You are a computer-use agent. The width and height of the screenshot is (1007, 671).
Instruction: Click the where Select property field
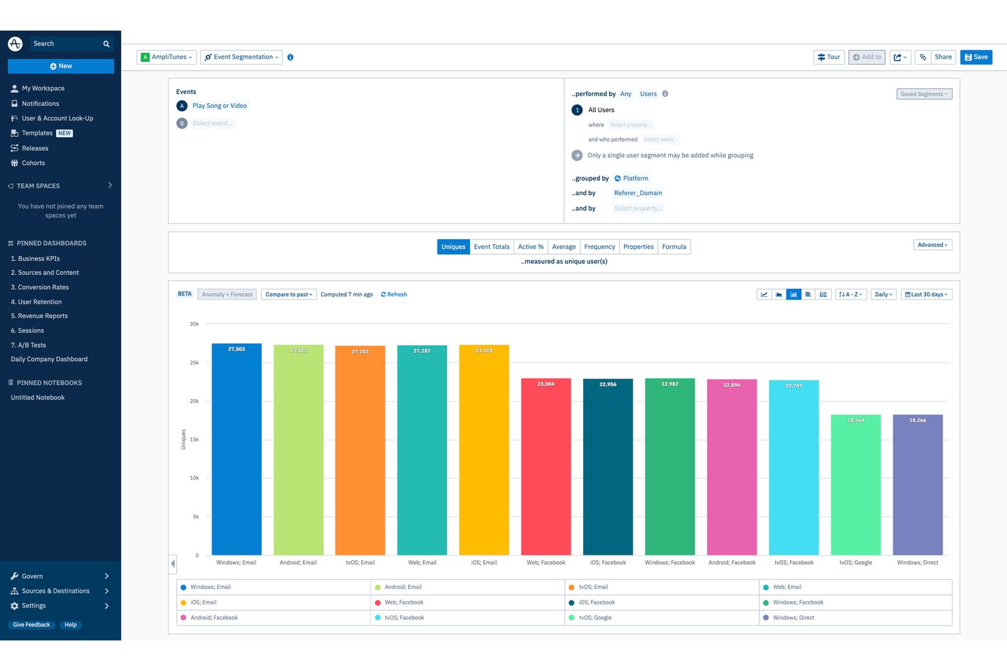click(x=631, y=125)
